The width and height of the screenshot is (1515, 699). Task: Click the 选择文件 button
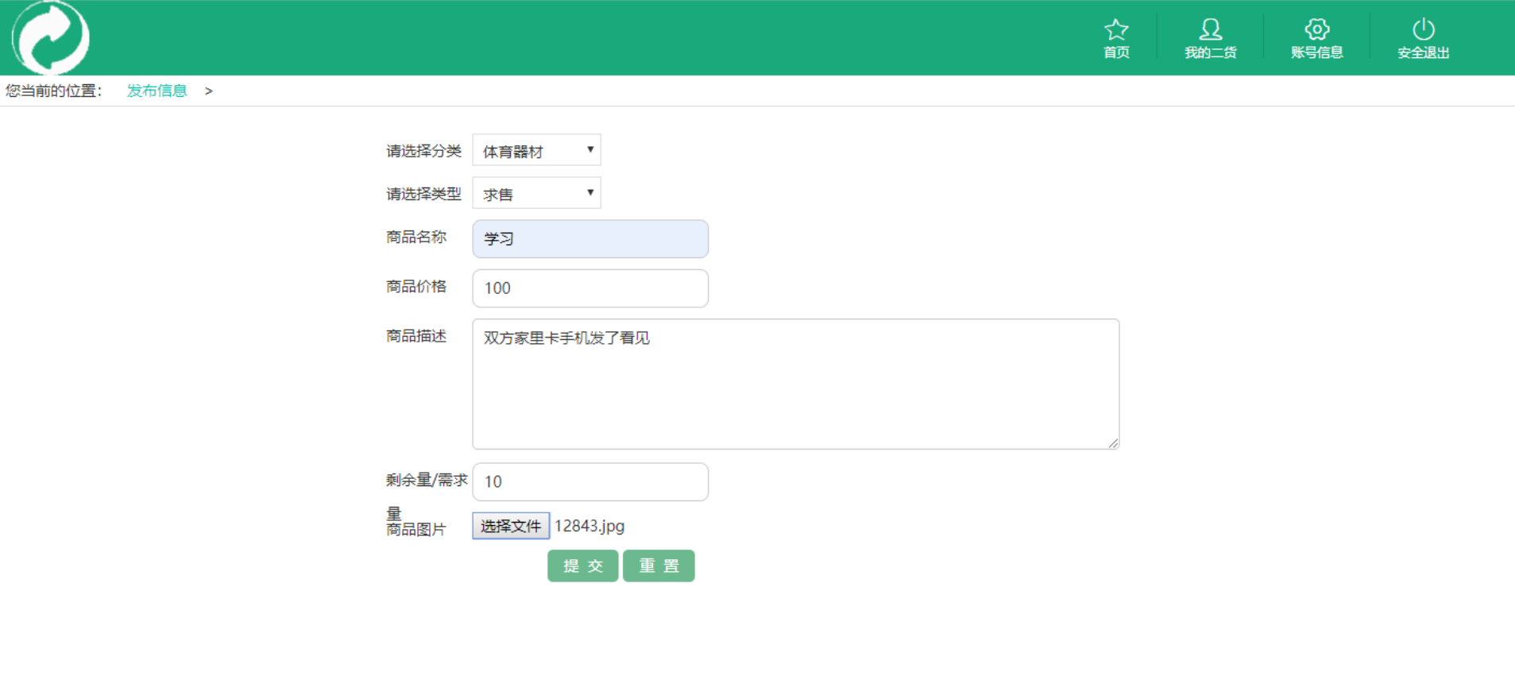[511, 526]
